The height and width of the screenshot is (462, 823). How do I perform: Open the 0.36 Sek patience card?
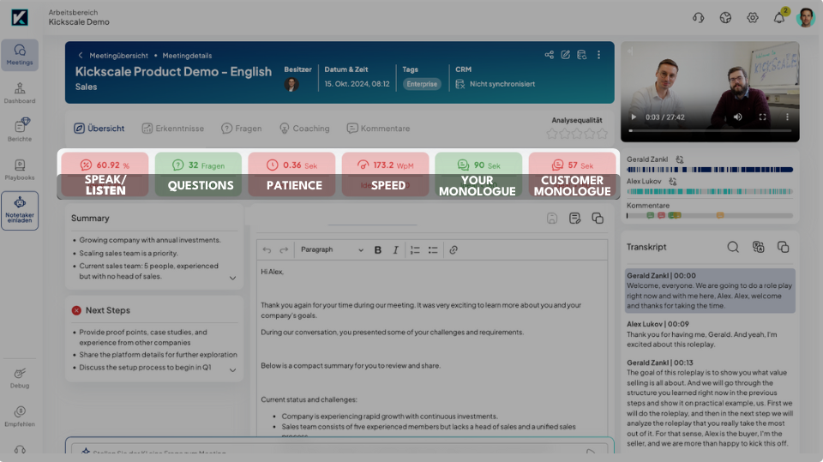[291, 174]
